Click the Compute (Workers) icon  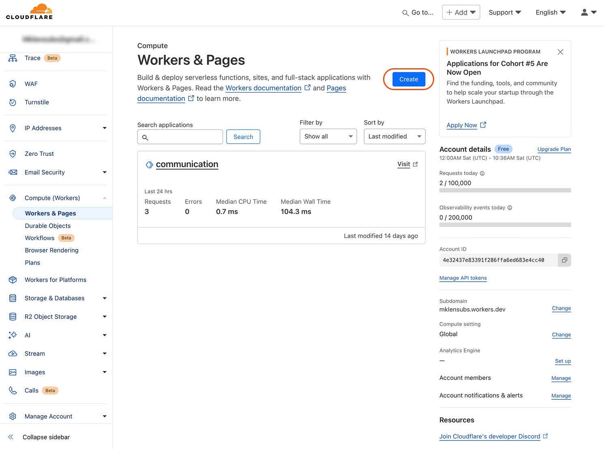pyautogui.click(x=13, y=198)
